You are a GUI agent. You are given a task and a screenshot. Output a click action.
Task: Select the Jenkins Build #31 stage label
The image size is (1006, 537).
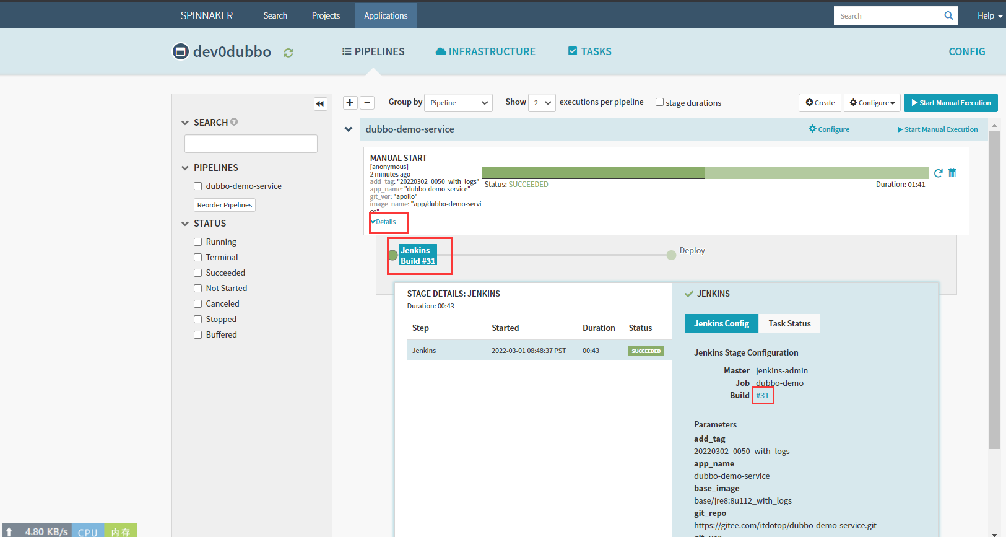(418, 255)
